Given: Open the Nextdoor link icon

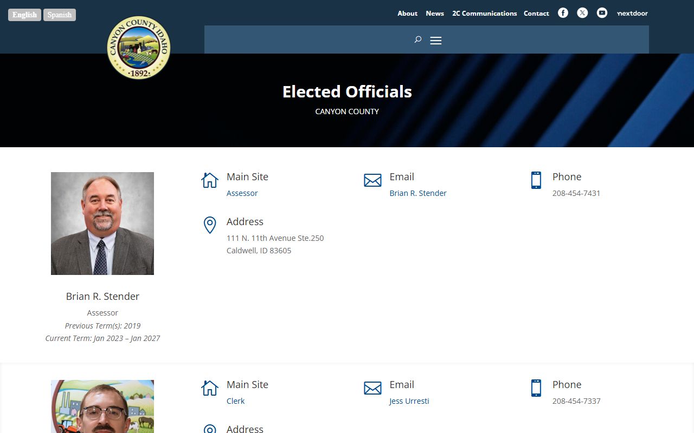Looking at the screenshot, I should 632,13.
